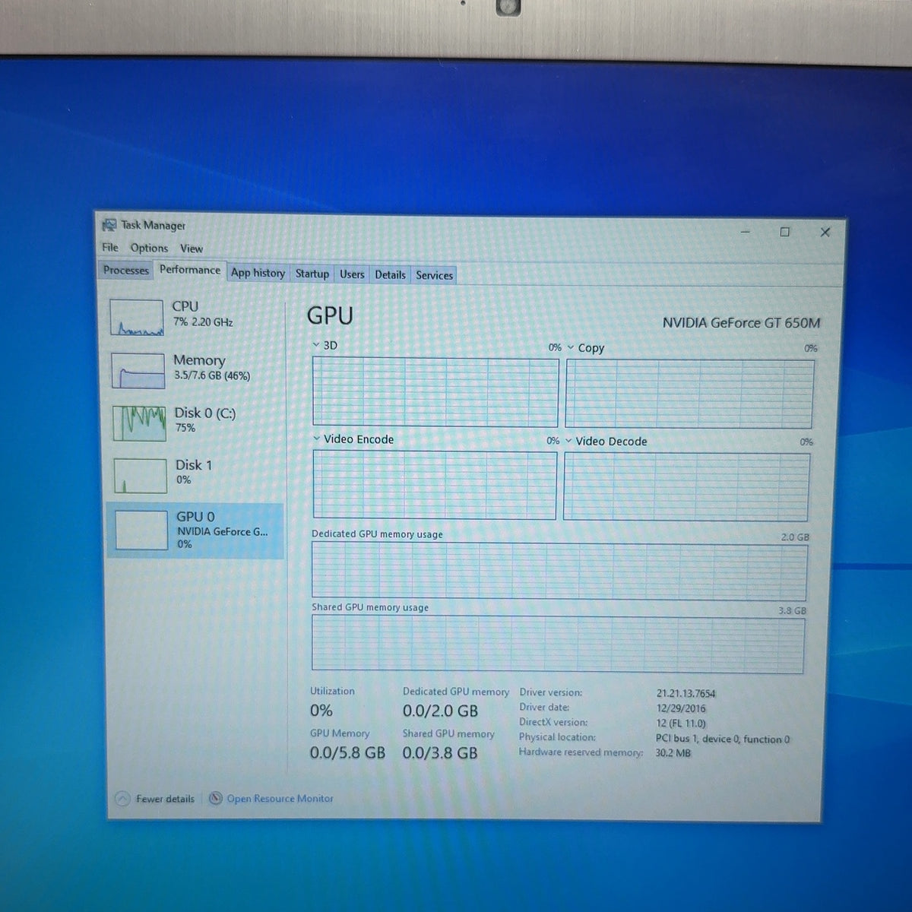This screenshot has height=912, width=912.
Task: Open the View menu
Action: [192, 249]
